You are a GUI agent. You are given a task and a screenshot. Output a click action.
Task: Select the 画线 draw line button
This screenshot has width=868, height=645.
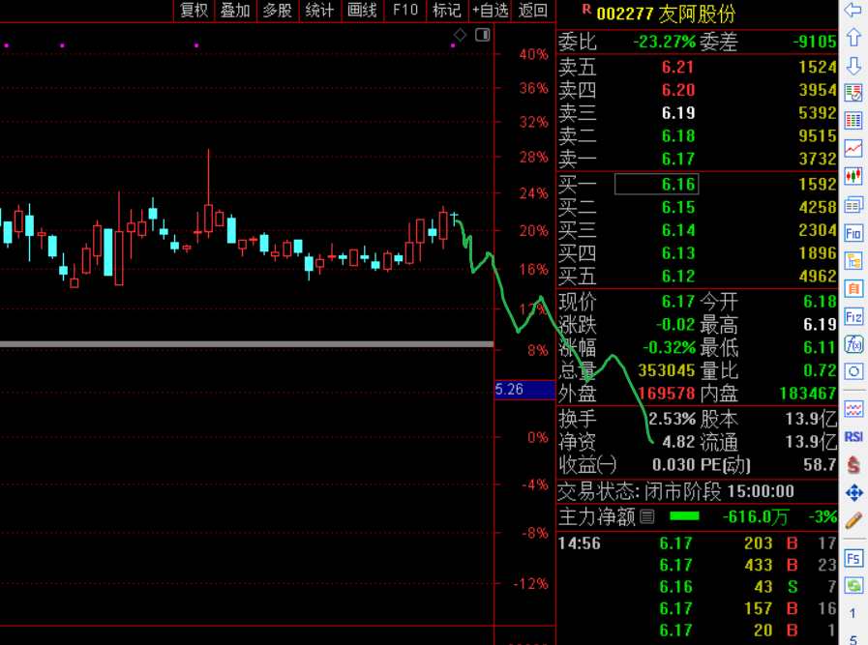click(x=363, y=10)
